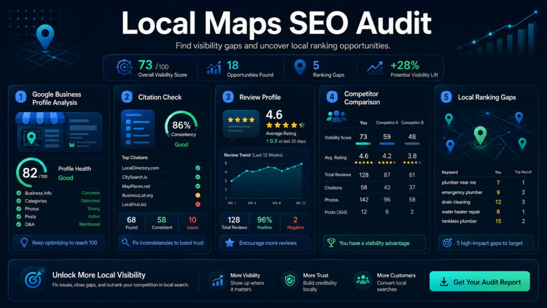Click the document list icon in Citation Check
The image size is (547, 308).
pyautogui.click(x=137, y=129)
